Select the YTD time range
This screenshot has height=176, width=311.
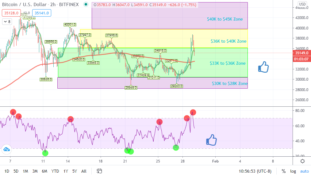coord(55,171)
